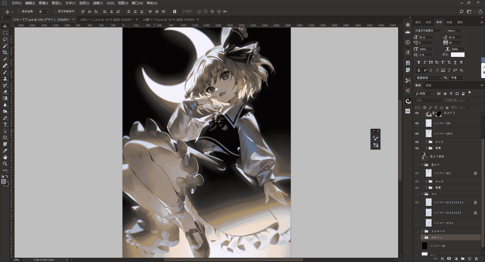
Task: Open the search icon in the options bar
Action: coord(462,12)
